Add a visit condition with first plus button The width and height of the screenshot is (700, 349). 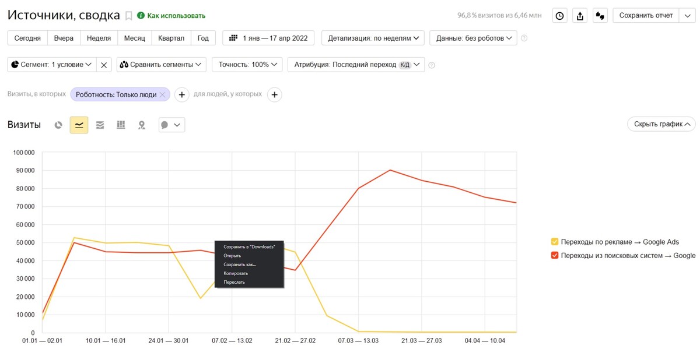click(x=182, y=94)
